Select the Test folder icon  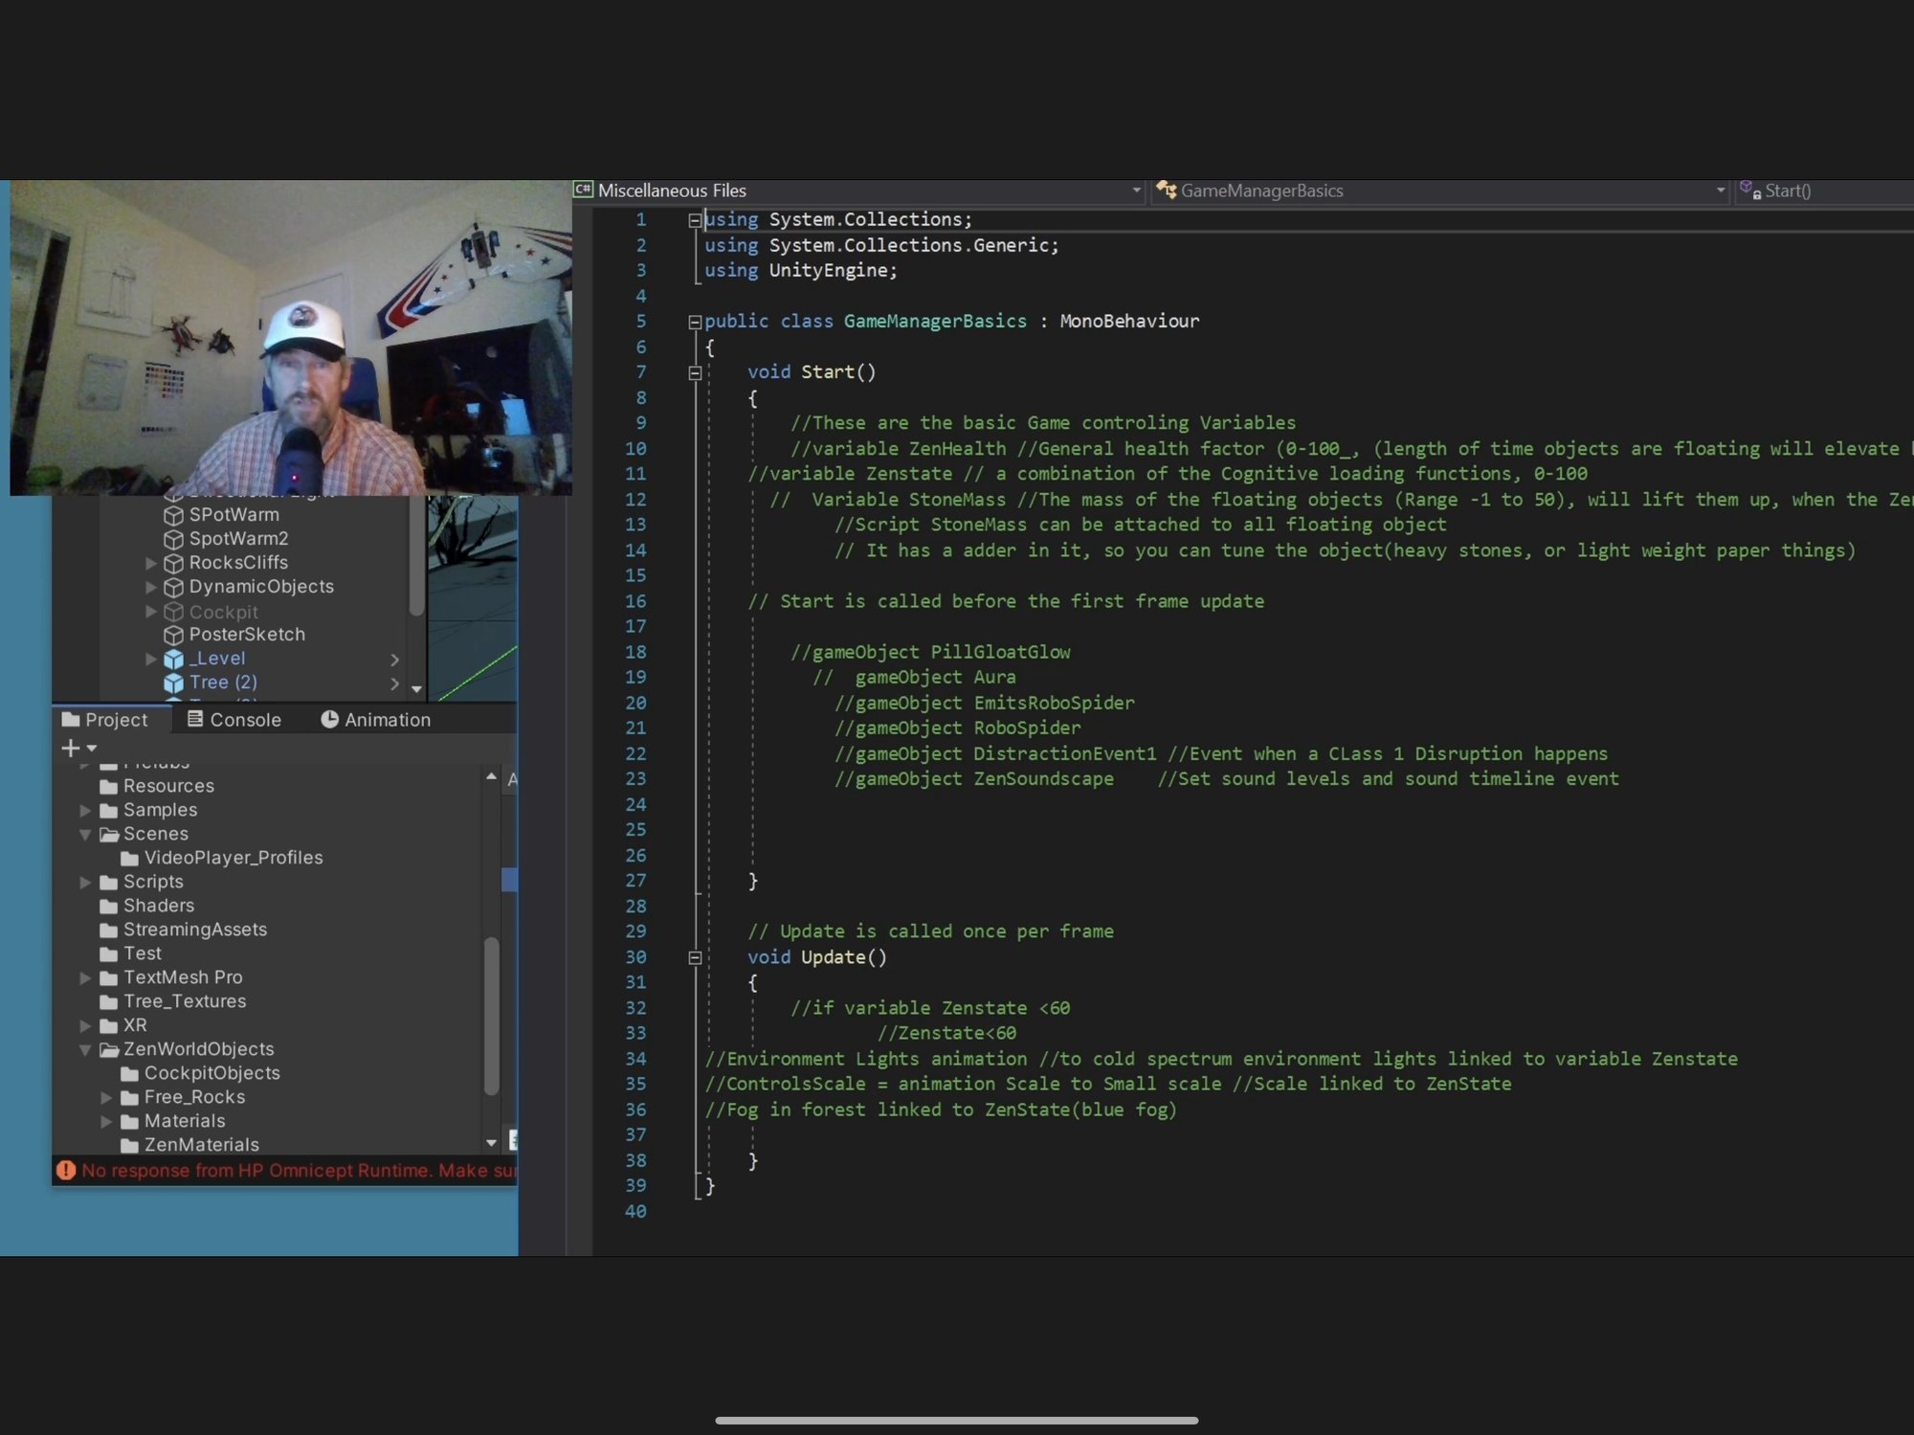109,954
